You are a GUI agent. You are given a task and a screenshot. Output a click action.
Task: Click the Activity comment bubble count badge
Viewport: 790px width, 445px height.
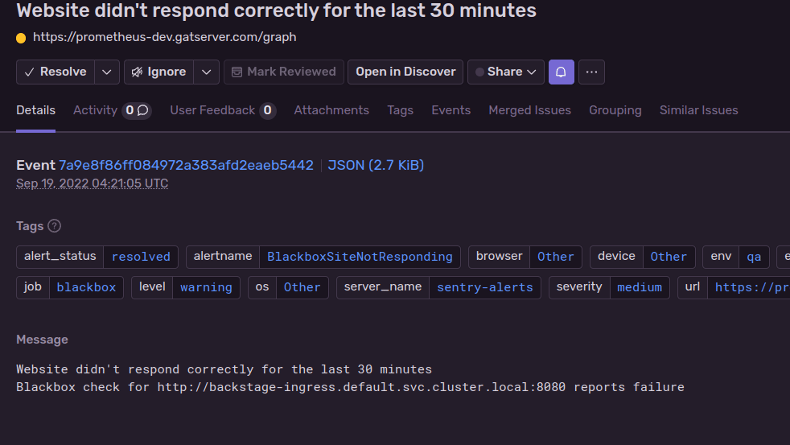click(136, 110)
